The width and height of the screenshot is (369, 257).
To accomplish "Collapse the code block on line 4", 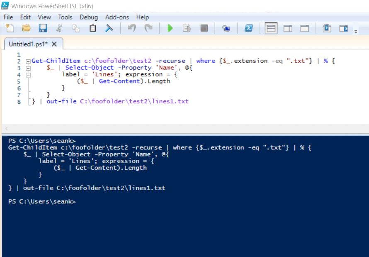I will pyautogui.click(x=28, y=75).
